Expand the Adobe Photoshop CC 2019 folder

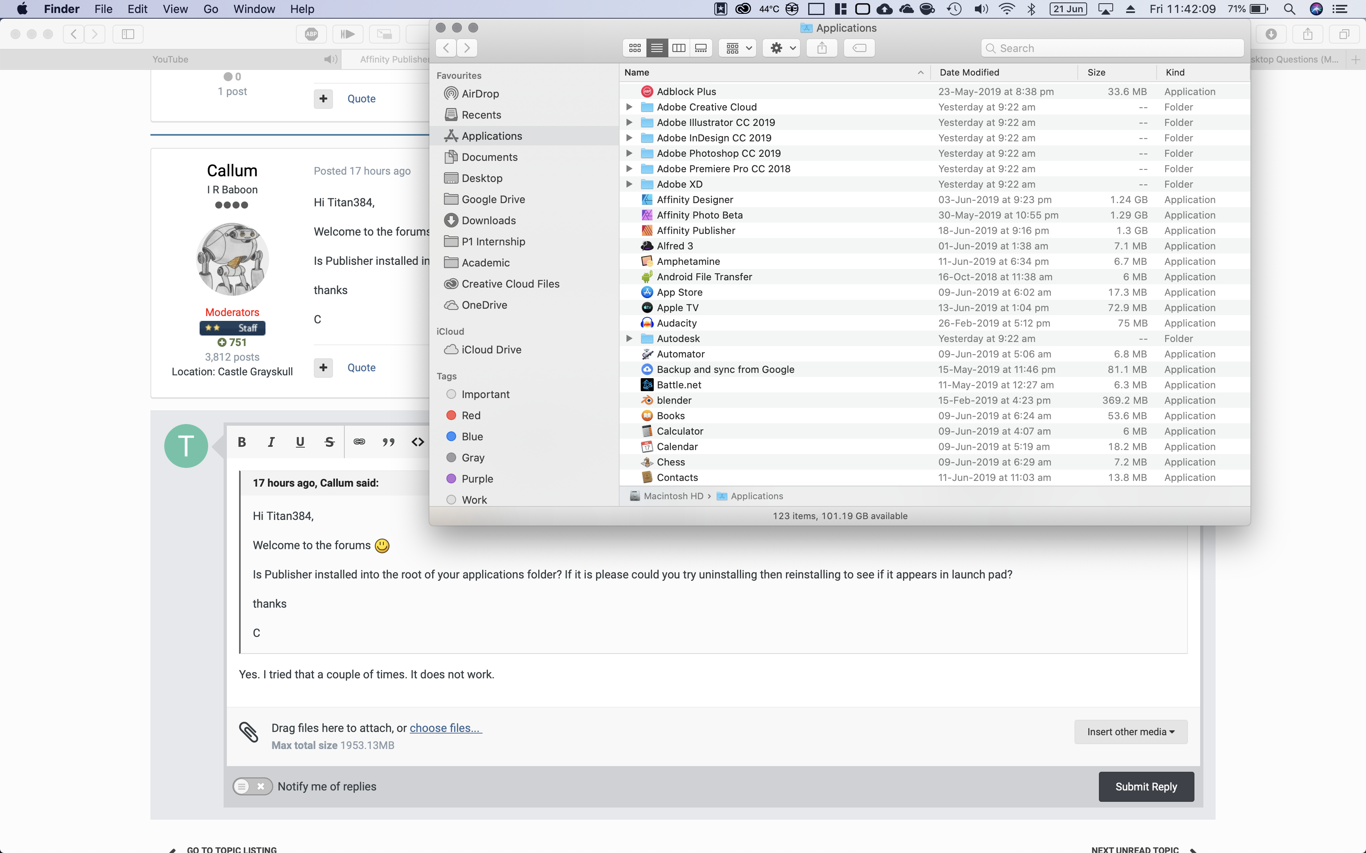(629, 153)
